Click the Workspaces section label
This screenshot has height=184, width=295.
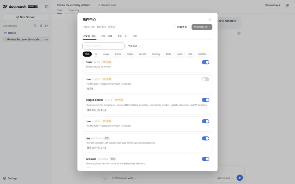pos(10,26)
